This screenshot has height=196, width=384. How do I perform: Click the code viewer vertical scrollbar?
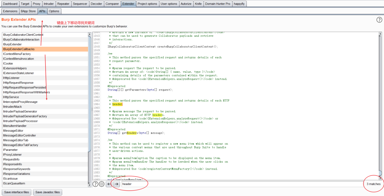point(380,106)
